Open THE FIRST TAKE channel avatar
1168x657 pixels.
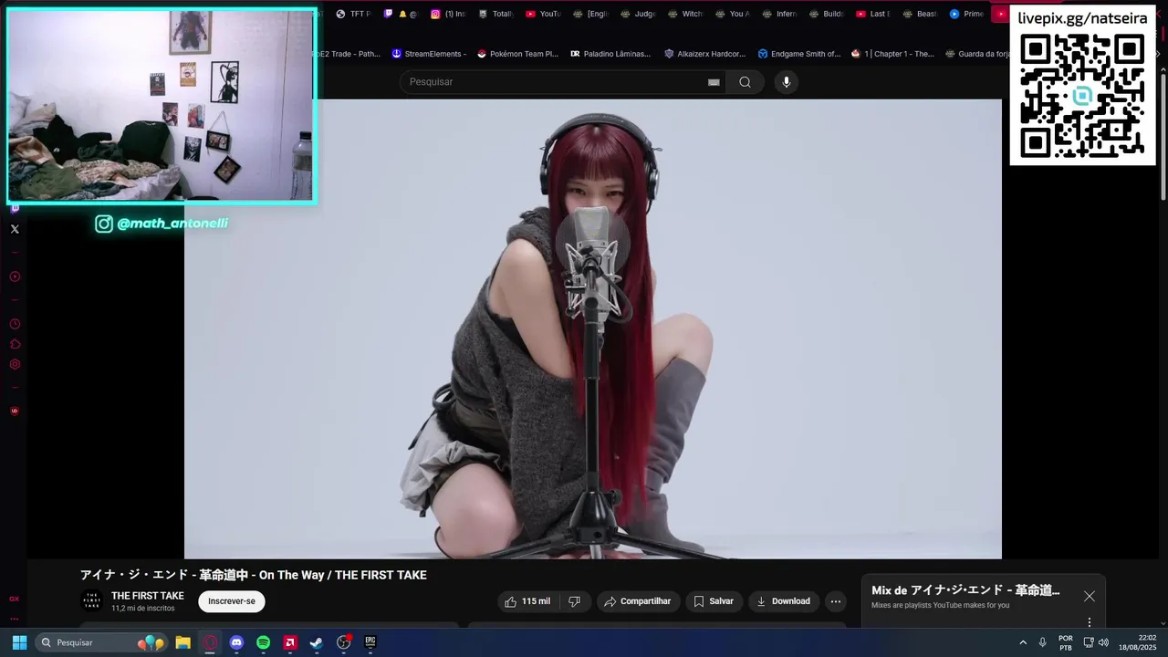[x=92, y=601]
